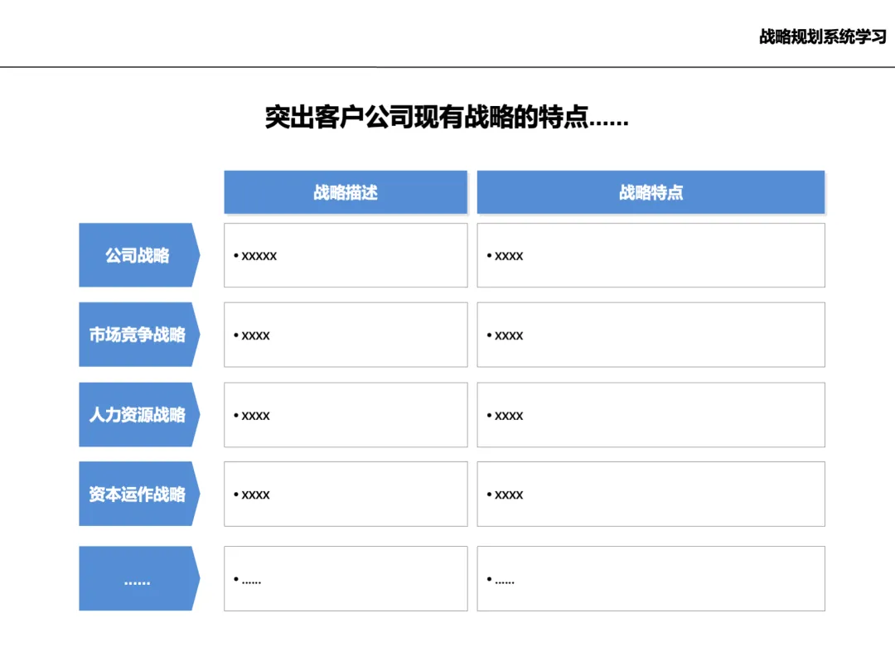Select the 战略描述 cell in 公司战略 row

[x=346, y=255]
